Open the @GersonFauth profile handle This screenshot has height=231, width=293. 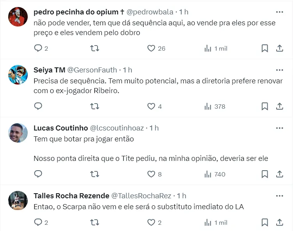(92, 70)
